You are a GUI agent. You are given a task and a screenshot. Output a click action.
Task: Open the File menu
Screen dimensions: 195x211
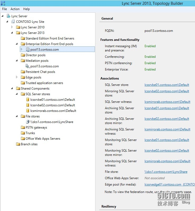pyautogui.click(x=4, y=9)
